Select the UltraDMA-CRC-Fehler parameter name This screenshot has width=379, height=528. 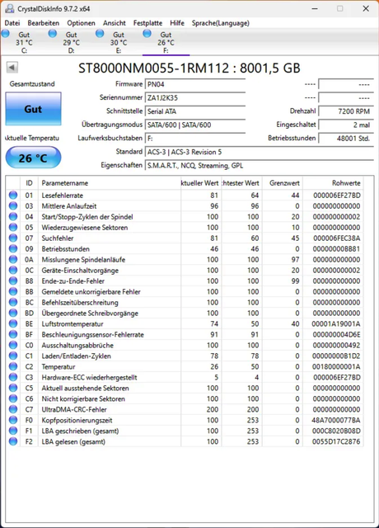point(74,409)
